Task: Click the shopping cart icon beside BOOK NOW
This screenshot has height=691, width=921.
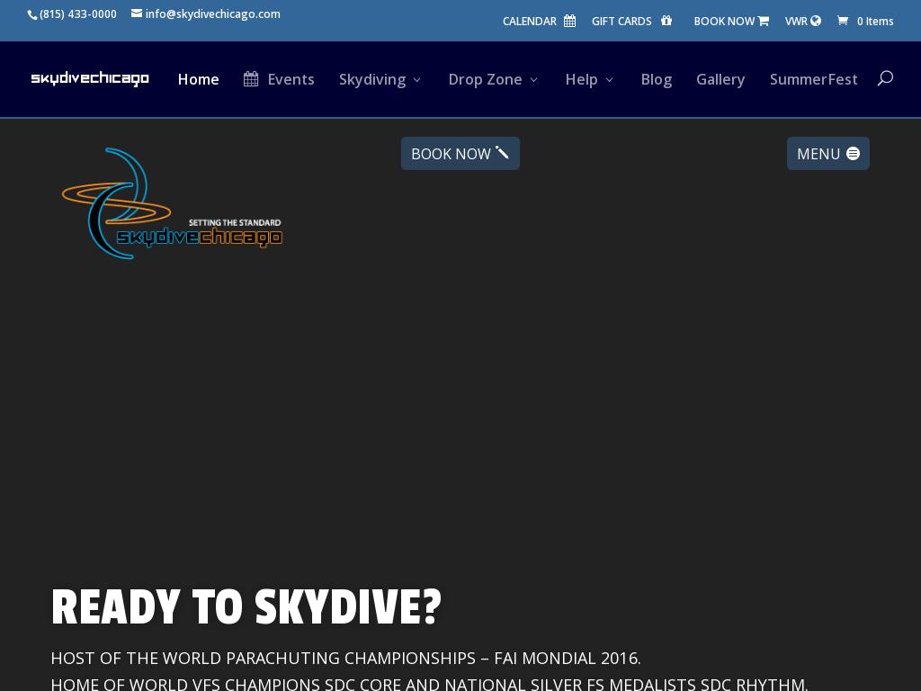Action: (763, 22)
